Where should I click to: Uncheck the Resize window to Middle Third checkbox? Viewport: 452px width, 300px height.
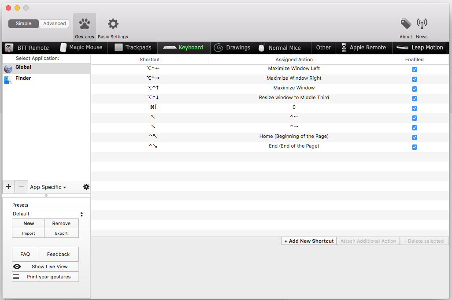[414, 99]
